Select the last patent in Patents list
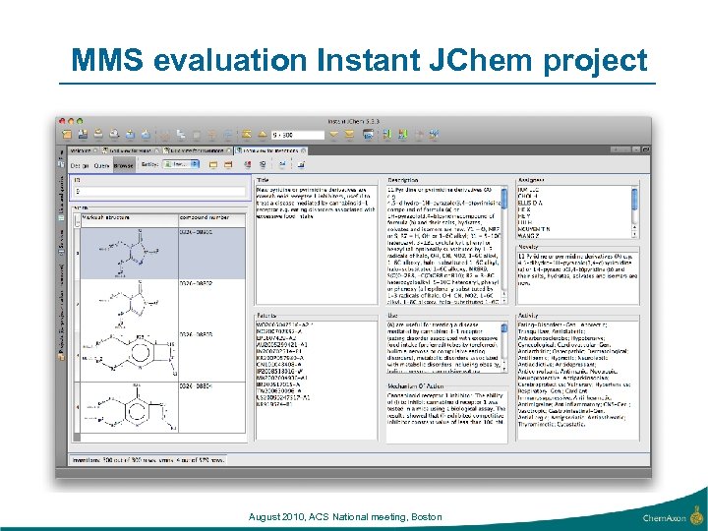 tap(274, 404)
